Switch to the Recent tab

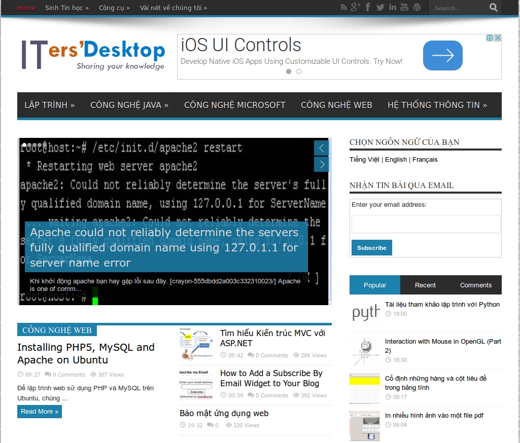(x=425, y=285)
